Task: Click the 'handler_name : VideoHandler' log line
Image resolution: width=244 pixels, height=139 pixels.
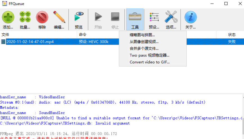Action: 32,97
